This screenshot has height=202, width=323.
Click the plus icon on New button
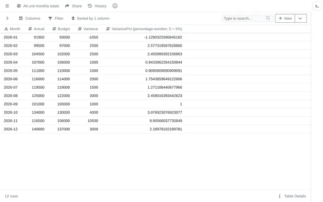pyautogui.click(x=281, y=18)
